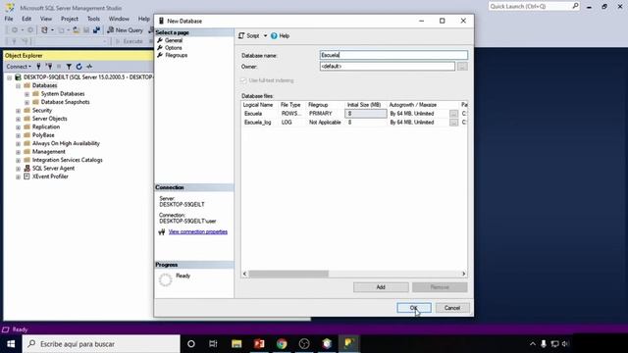The height and width of the screenshot is (353, 628).
Task: Click OK to create the database
Action: 414,308
